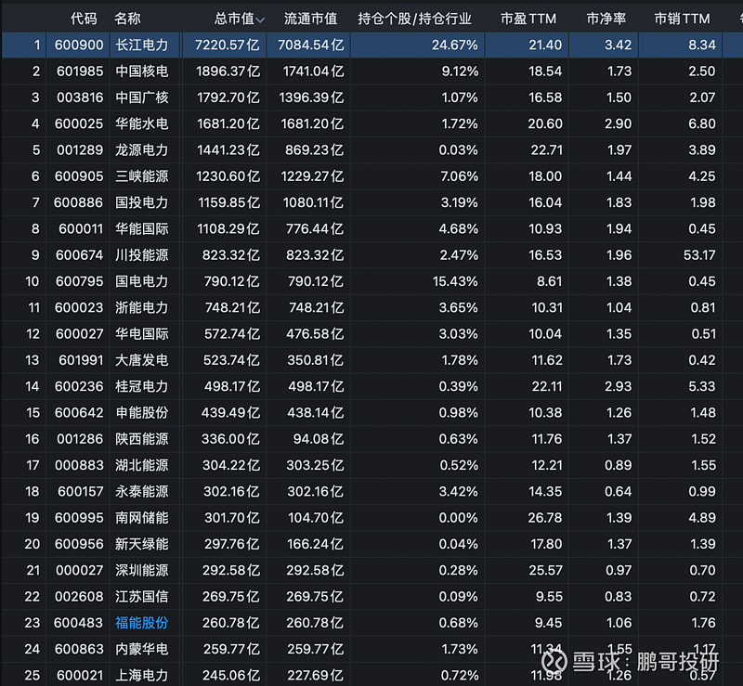Image resolution: width=743 pixels, height=686 pixels.
Task: Click the 市盈TTM column header
Action: coord(528,19)
